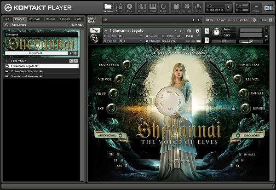Toggle the SSS consonant button

pyautogui.click(x=126, y=166)
